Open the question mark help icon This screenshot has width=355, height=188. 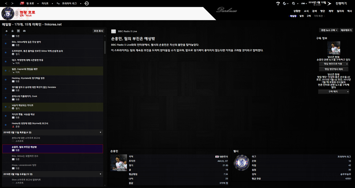tap(278, 3)
